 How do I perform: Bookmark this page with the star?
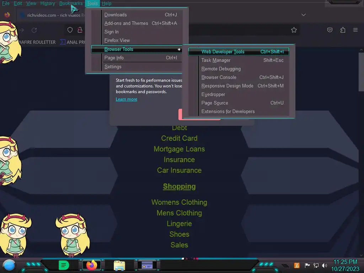pyautogui.click(x=294, y=30)
